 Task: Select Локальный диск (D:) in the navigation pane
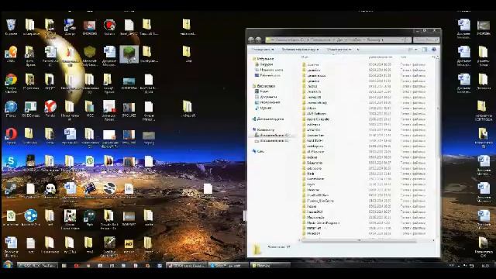[x=272, y=140]
